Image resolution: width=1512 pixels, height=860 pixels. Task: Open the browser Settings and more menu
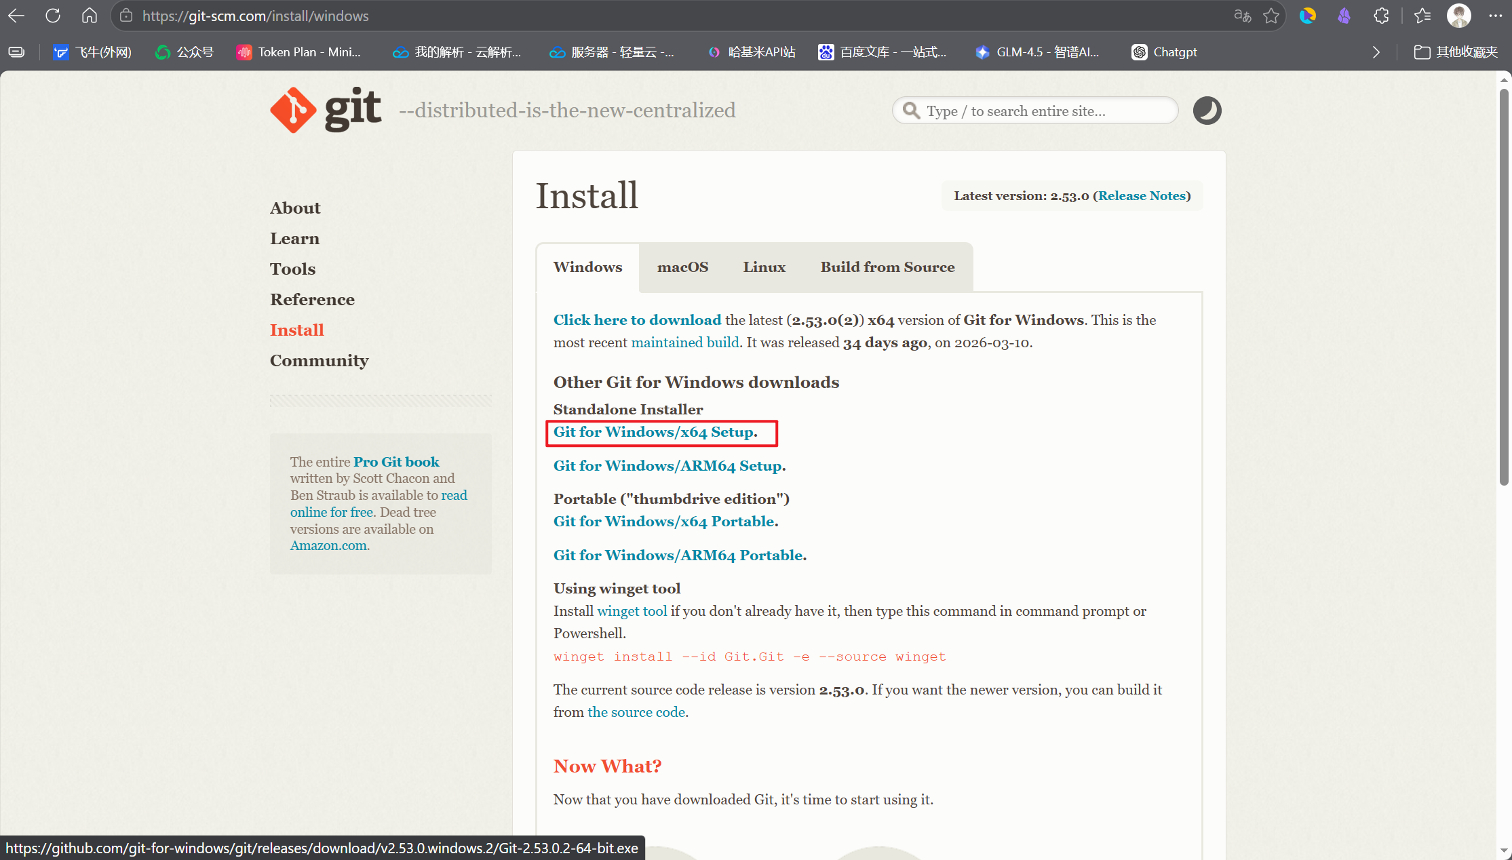click(x=1495, y=16)
